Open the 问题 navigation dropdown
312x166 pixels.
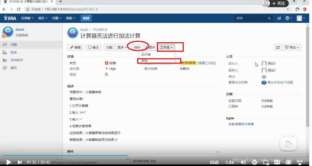point(56,18)
